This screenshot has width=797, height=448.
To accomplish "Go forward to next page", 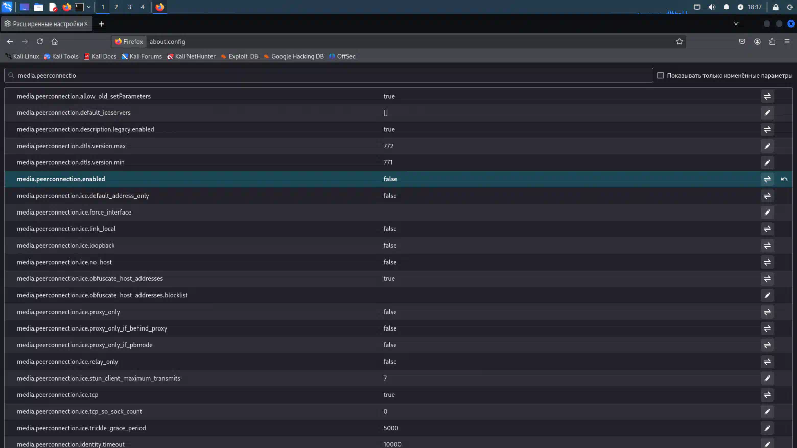I will coord(25,42).
